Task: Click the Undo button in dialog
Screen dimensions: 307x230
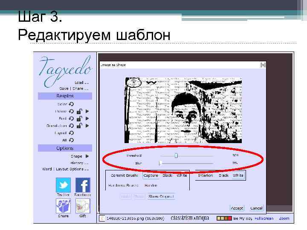Action: pos(126,196)
